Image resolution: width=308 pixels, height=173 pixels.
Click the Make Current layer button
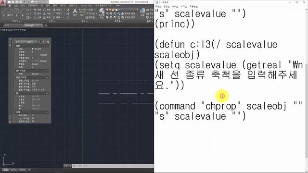click(x=128, y=13)
